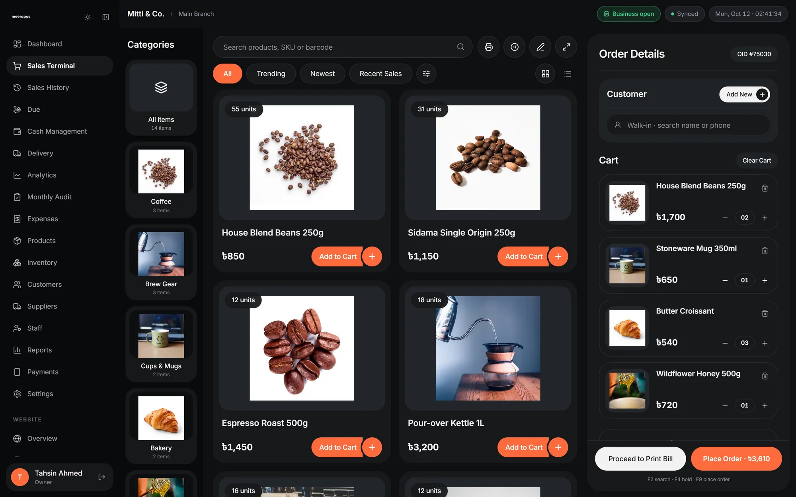Switch to grid view layout

(545, 74)
